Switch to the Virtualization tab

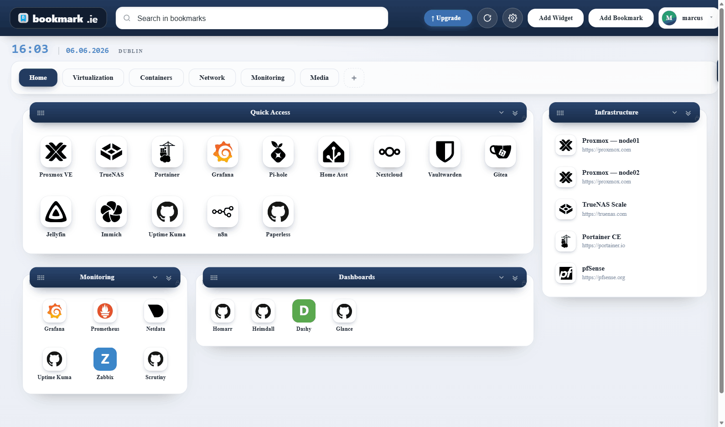(93, 78)
